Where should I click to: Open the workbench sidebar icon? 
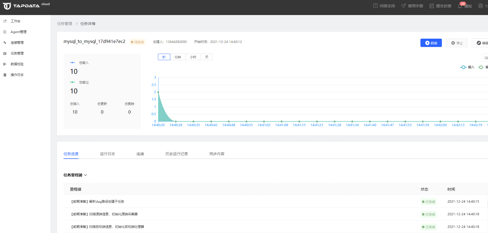click(x=5, y=21)
